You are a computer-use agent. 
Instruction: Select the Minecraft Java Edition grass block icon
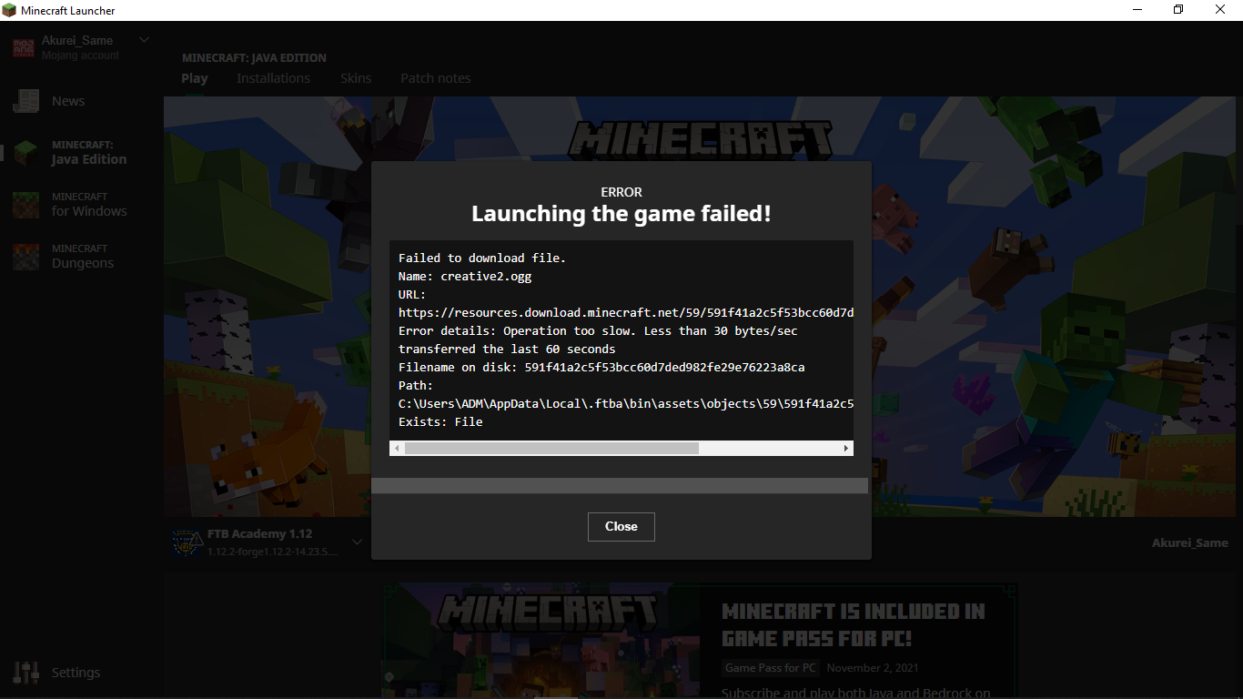coord(25,152)
